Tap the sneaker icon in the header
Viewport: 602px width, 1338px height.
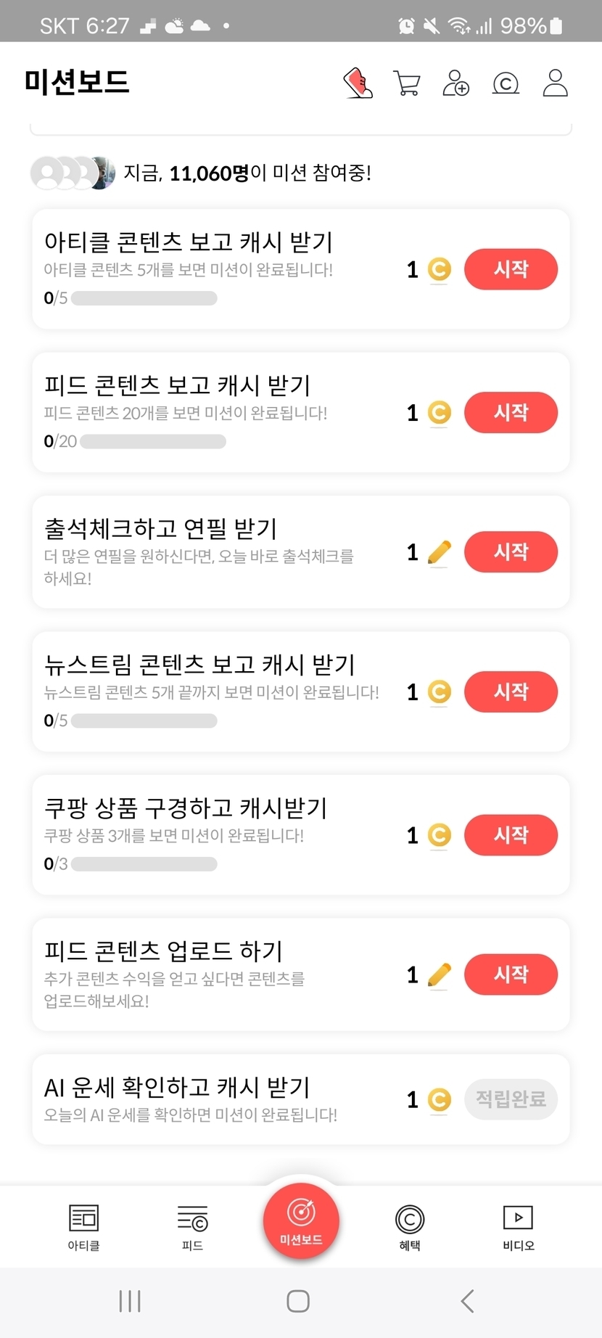point(358,83)
